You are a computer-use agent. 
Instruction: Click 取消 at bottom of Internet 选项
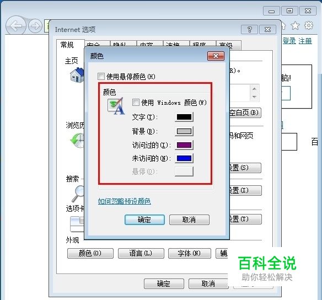[208, 284]
